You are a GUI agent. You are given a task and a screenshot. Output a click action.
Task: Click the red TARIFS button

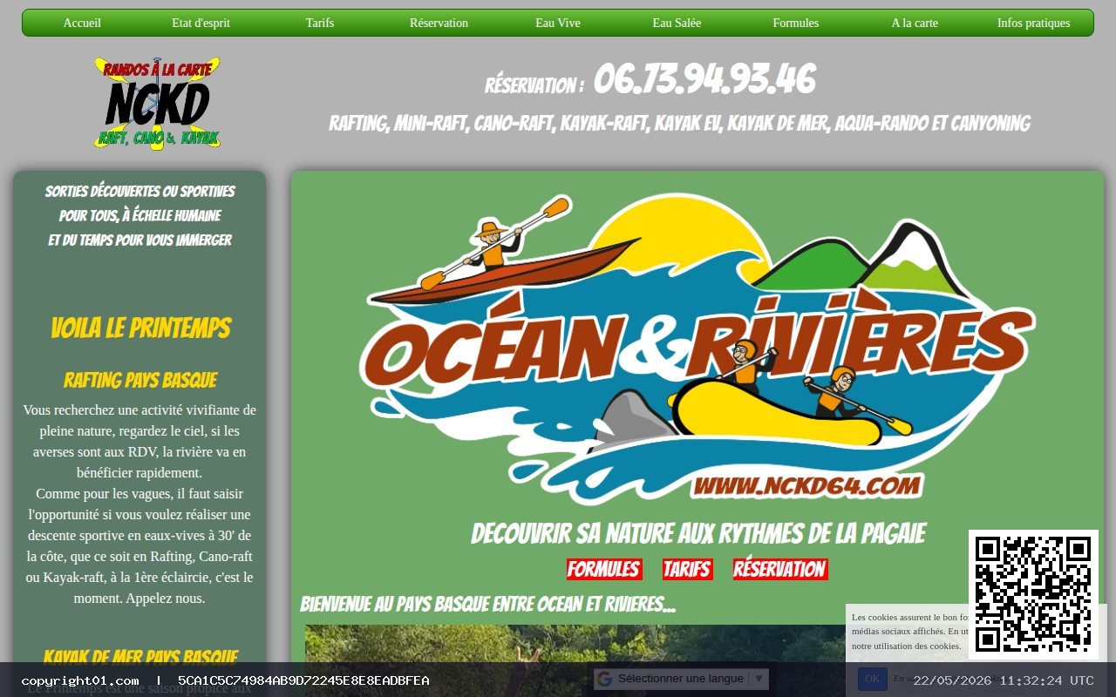click(687, 570)
